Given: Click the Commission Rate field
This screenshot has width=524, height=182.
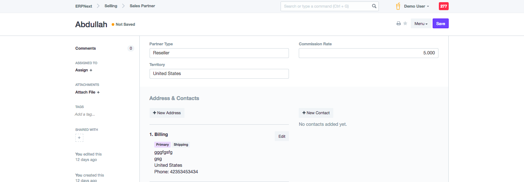Looking at the screenshot, I should (x=368, y=53).
